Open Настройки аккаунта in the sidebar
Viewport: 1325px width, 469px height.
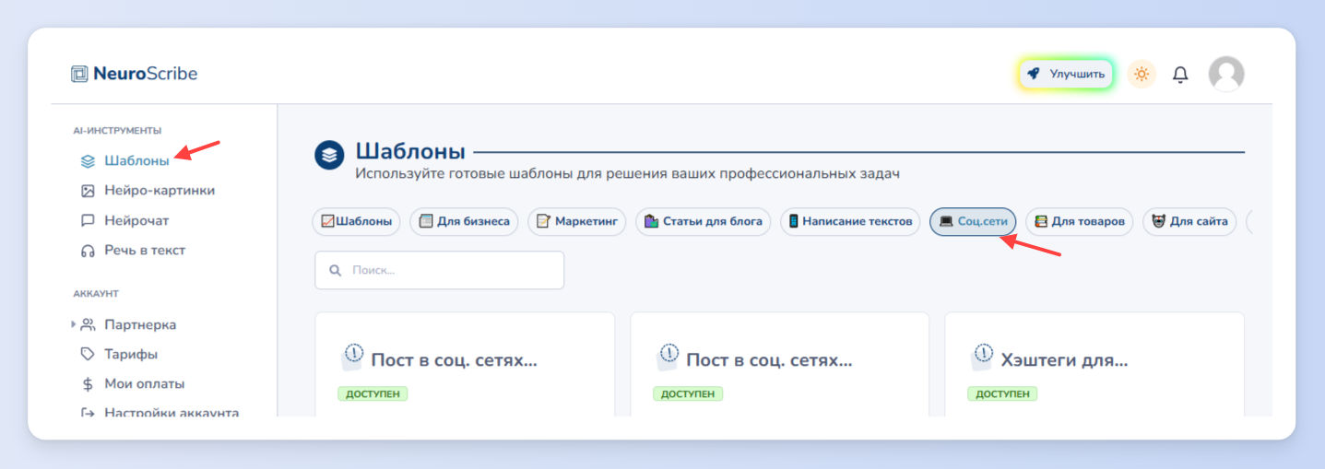point(172,413)
